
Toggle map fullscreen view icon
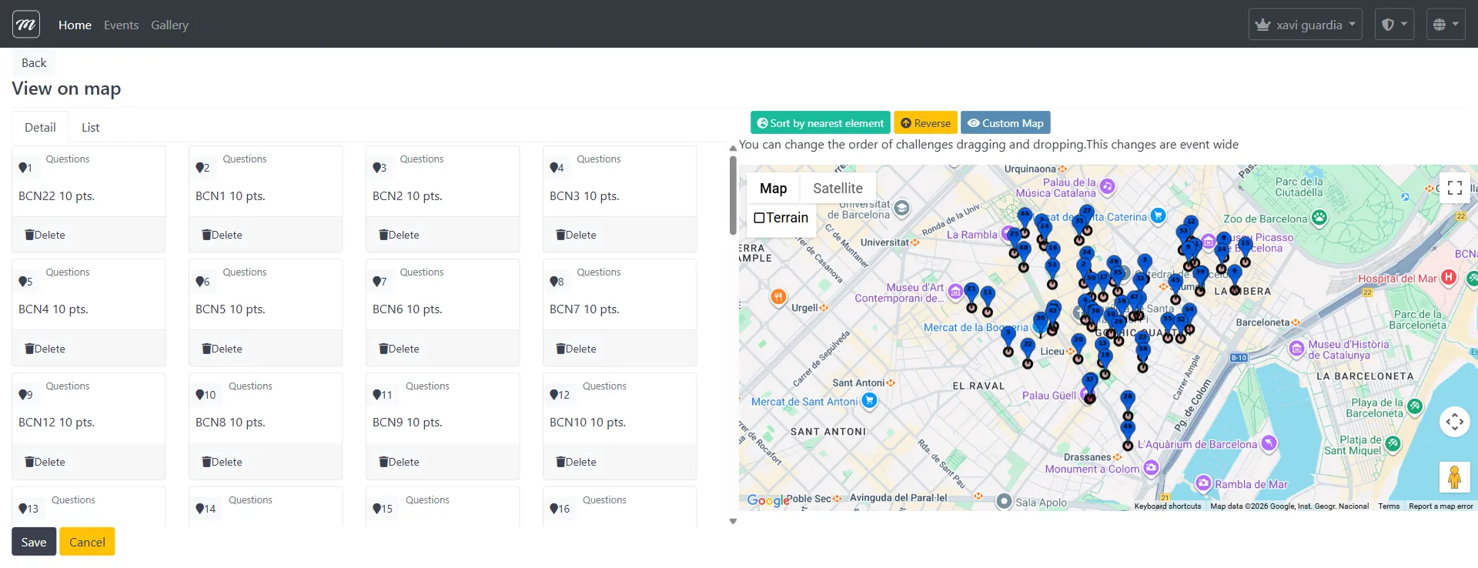(1454, 189)
